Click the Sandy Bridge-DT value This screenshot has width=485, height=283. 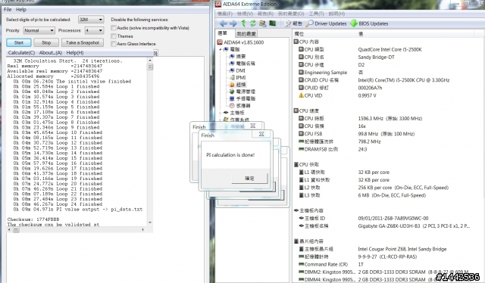376,58
